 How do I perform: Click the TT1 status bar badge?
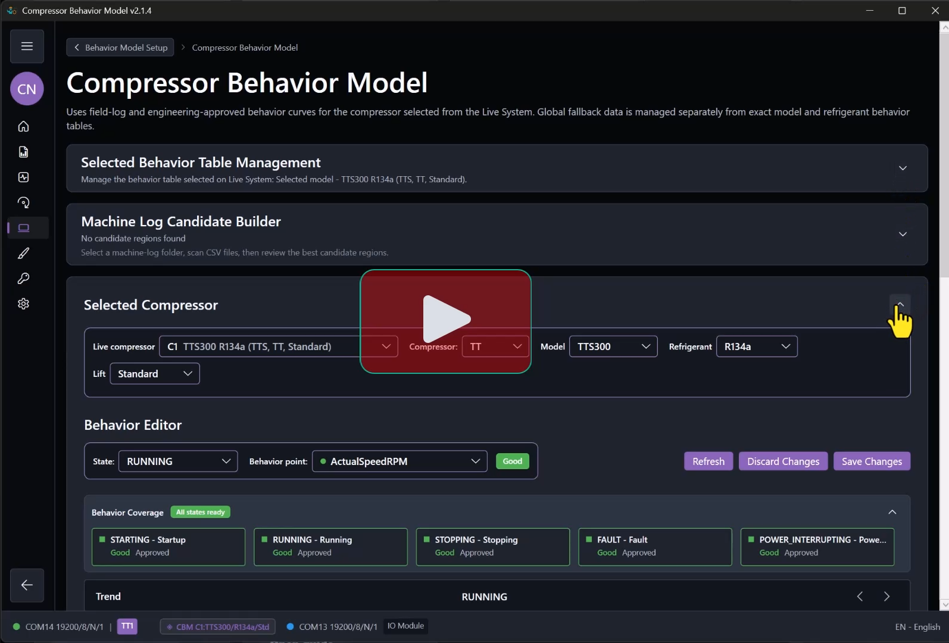[x=127, y=626]
